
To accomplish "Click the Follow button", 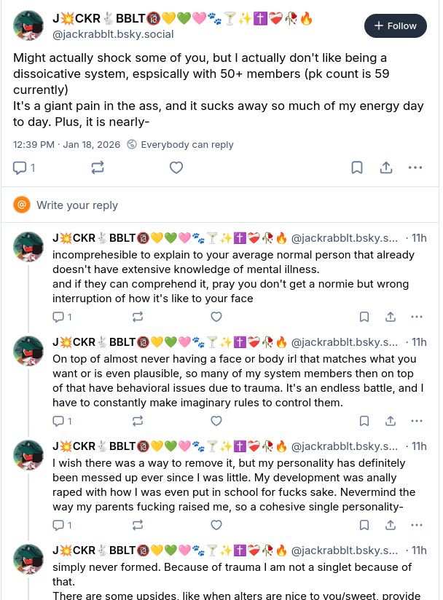I will [395, 25].
